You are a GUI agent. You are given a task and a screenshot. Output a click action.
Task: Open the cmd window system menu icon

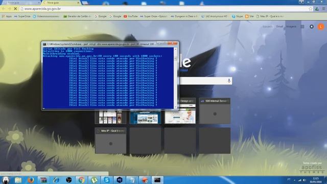pos(44,44)
